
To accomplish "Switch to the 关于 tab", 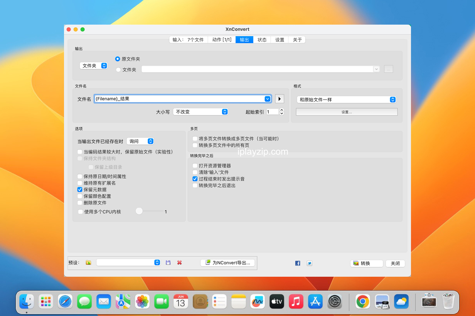I will coord(297,40).
